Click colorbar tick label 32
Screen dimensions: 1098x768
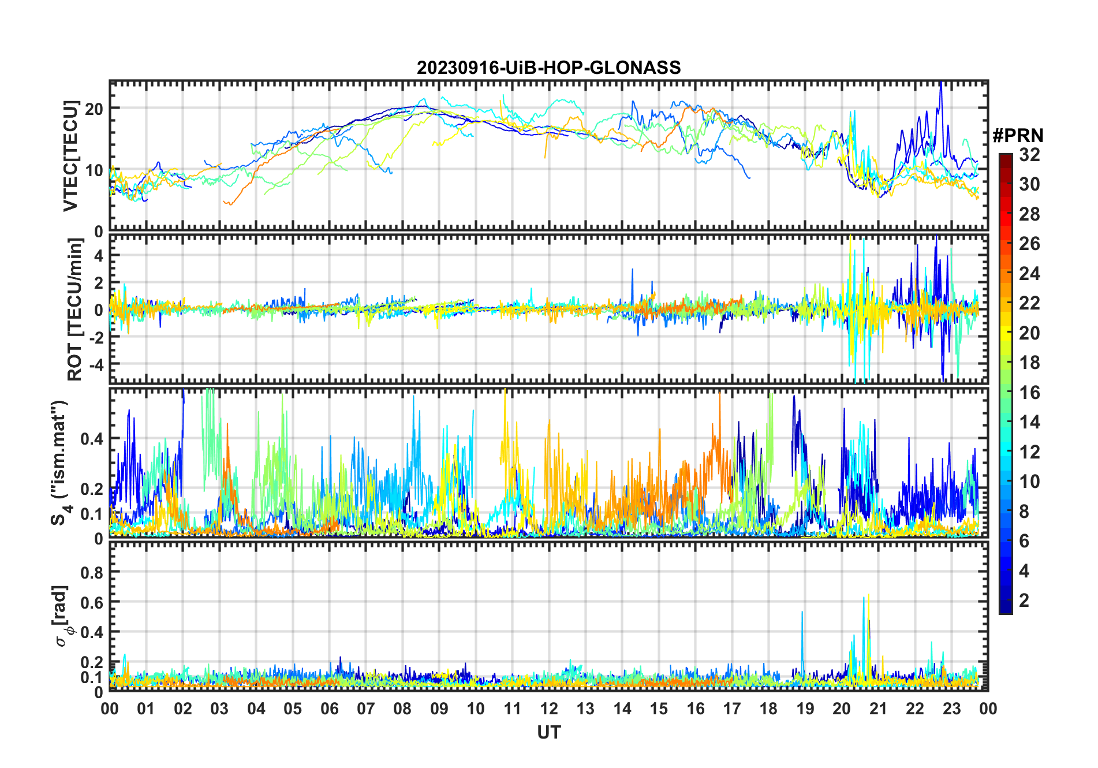pyautogui.click(x=1029, y=155)
